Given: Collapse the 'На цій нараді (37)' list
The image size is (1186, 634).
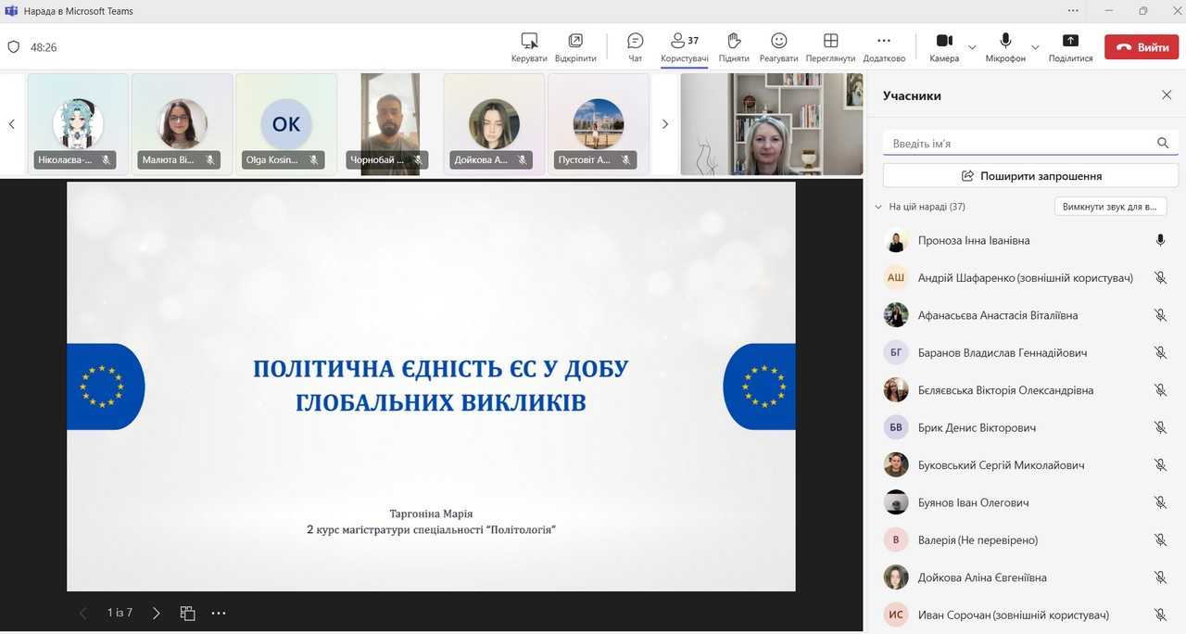Looking at the screenshot, I should (x=878, y=207).
